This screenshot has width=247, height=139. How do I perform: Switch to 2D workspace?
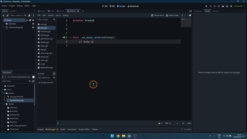tap(105, 6)
